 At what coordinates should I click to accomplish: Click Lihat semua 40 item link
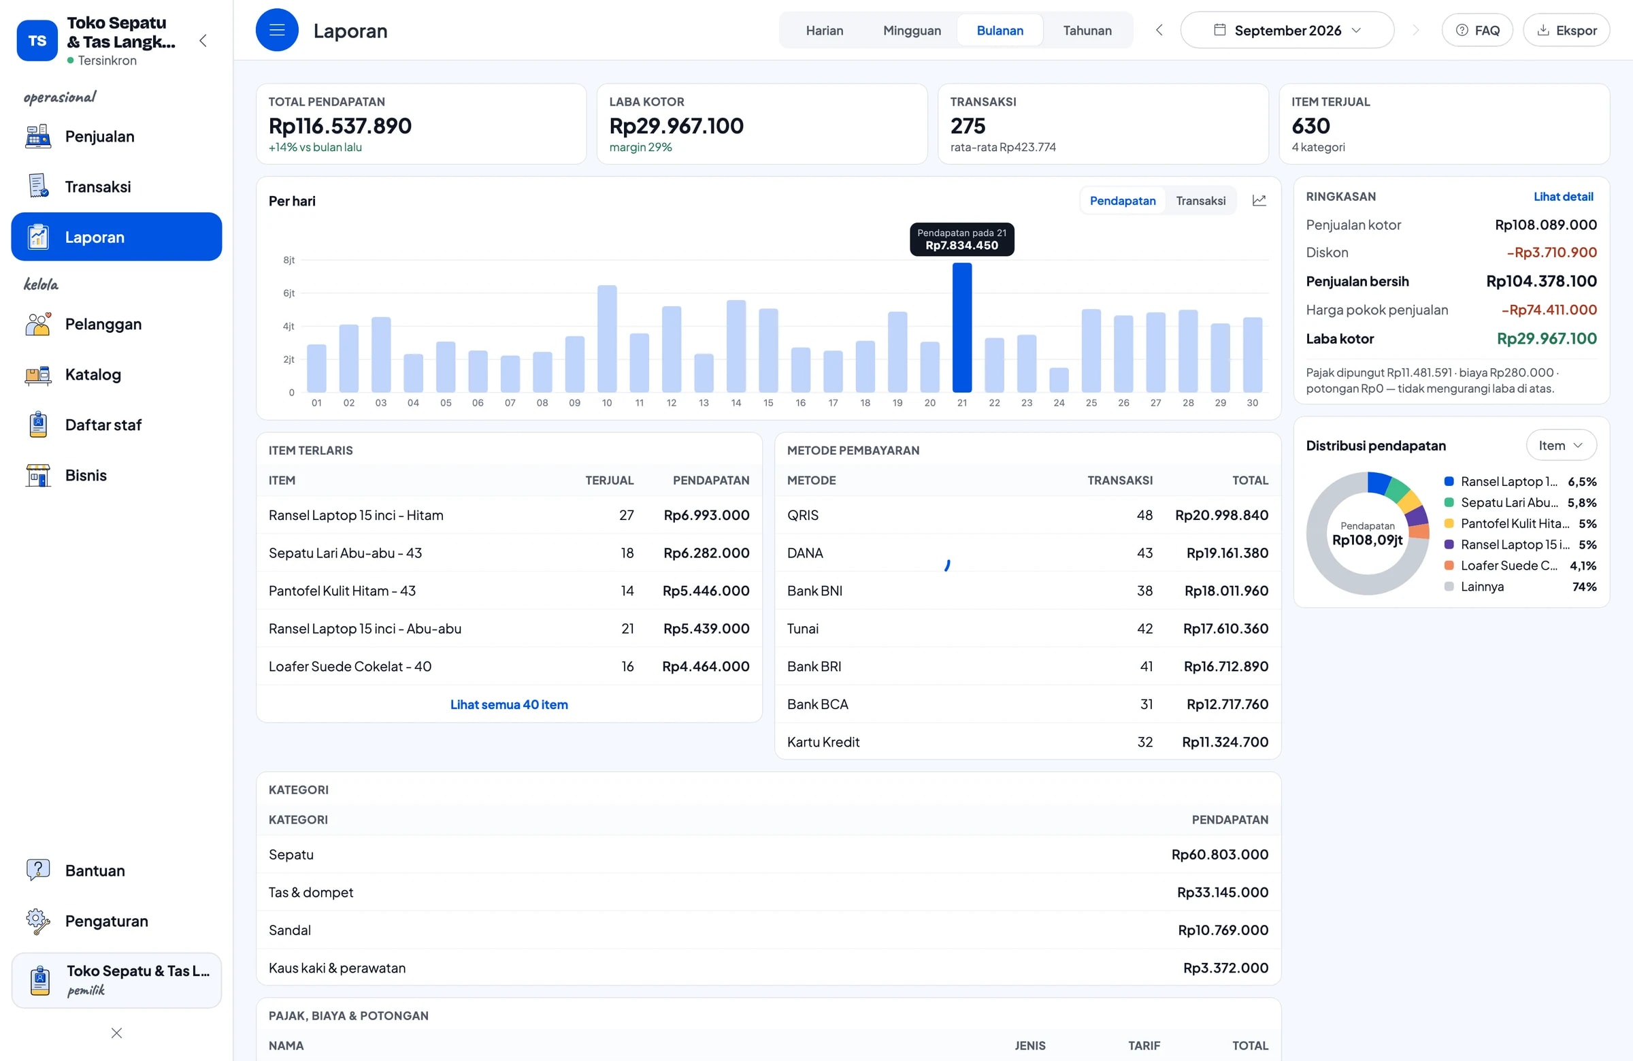(508, 704)
